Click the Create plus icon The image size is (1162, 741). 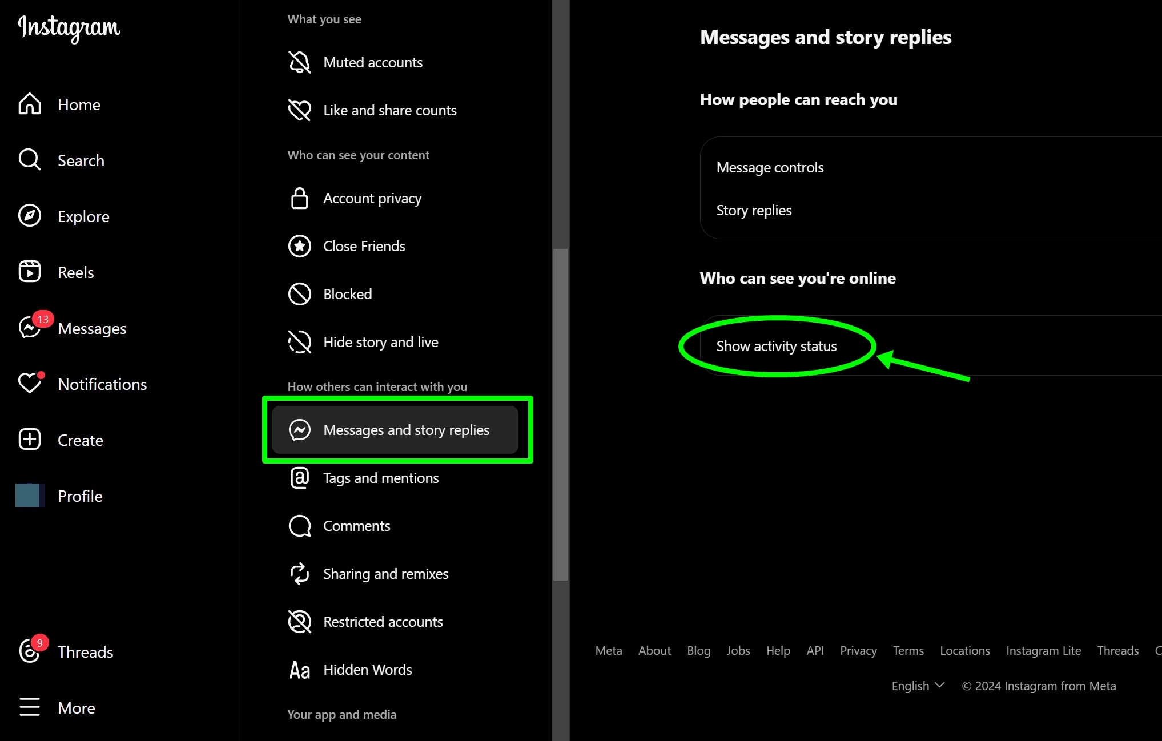click(30, 440)
